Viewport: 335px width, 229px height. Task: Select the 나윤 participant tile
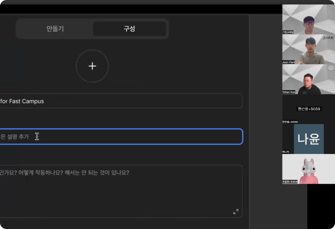(308, 139)
